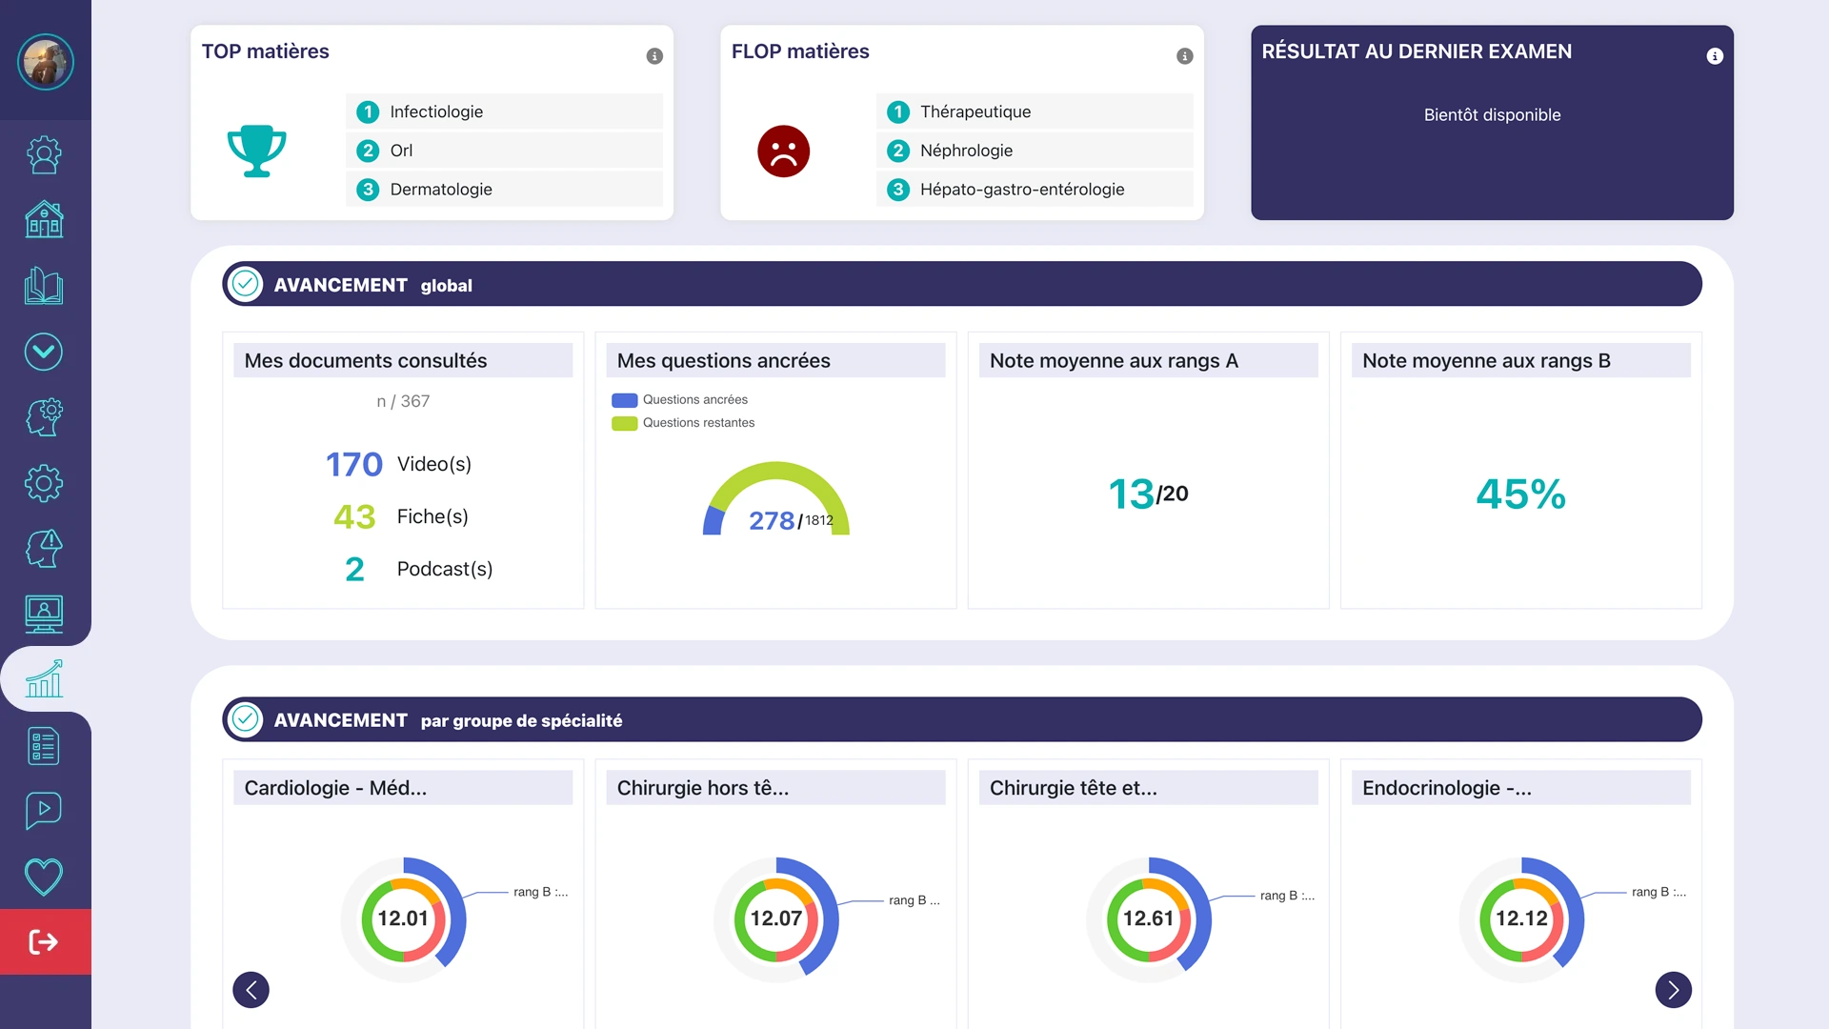Click the Cardiologie 12.01 donut chart
Viewport: 1829px width, 1029px height.
404,918
